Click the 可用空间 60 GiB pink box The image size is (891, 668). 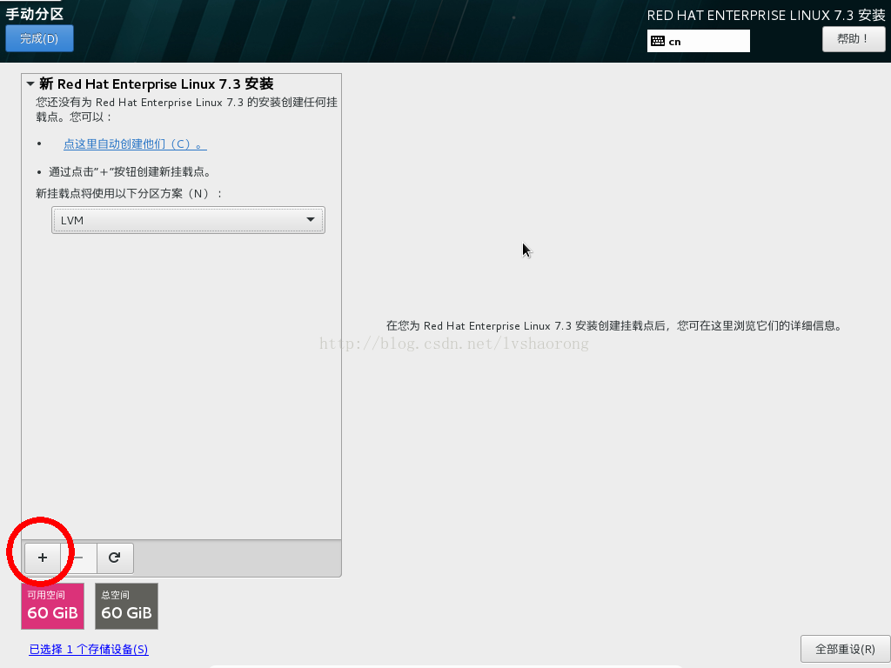click(52, 606)
